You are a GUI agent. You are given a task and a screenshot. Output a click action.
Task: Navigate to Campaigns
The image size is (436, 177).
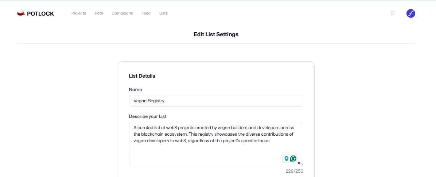pos(122,13)
